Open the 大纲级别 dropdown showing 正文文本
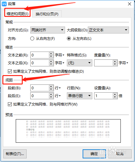The width and height of the screenshot is (135, 162). [108, 30]
